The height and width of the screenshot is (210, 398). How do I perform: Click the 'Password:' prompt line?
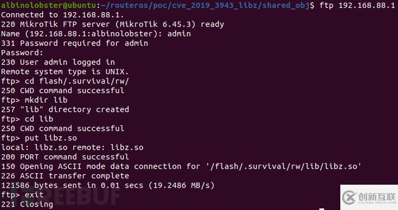coord(22,53)
